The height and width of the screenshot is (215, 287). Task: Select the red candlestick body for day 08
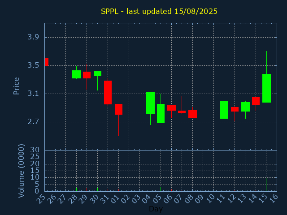[x=192, y=114]
